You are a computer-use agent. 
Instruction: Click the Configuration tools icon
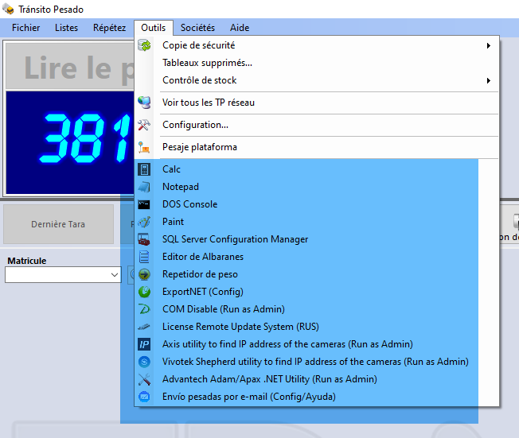144,125
